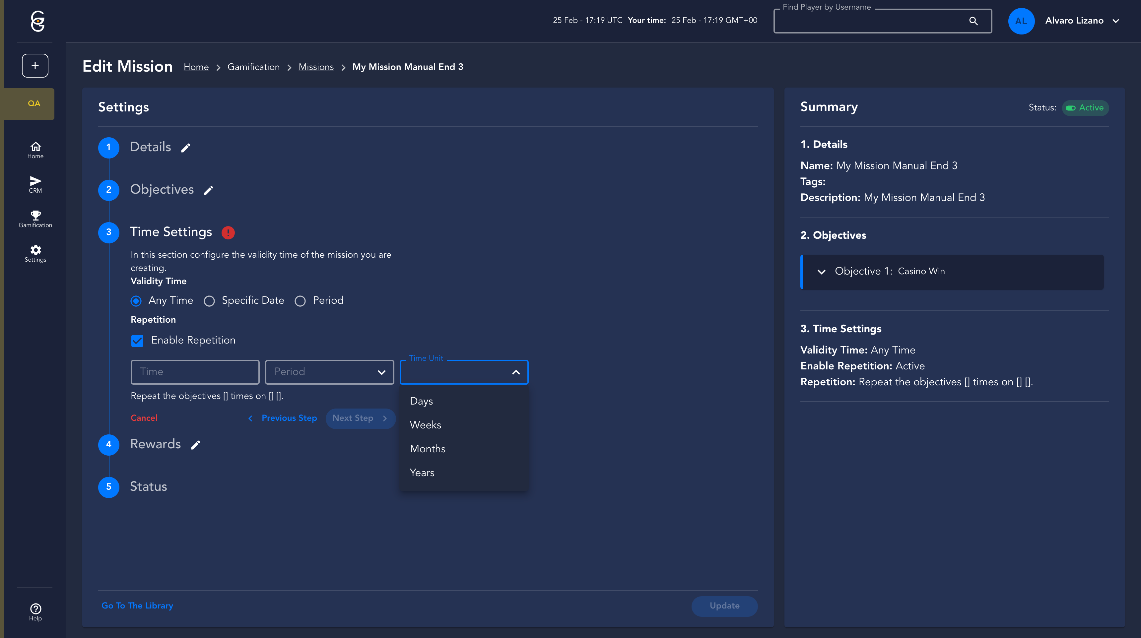Expand Objective 1 Casino Win in the summary

[821, 272]
